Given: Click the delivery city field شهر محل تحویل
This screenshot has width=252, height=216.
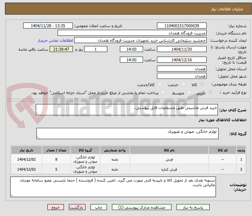Looking at the screenshot, I should click(181, 76).
